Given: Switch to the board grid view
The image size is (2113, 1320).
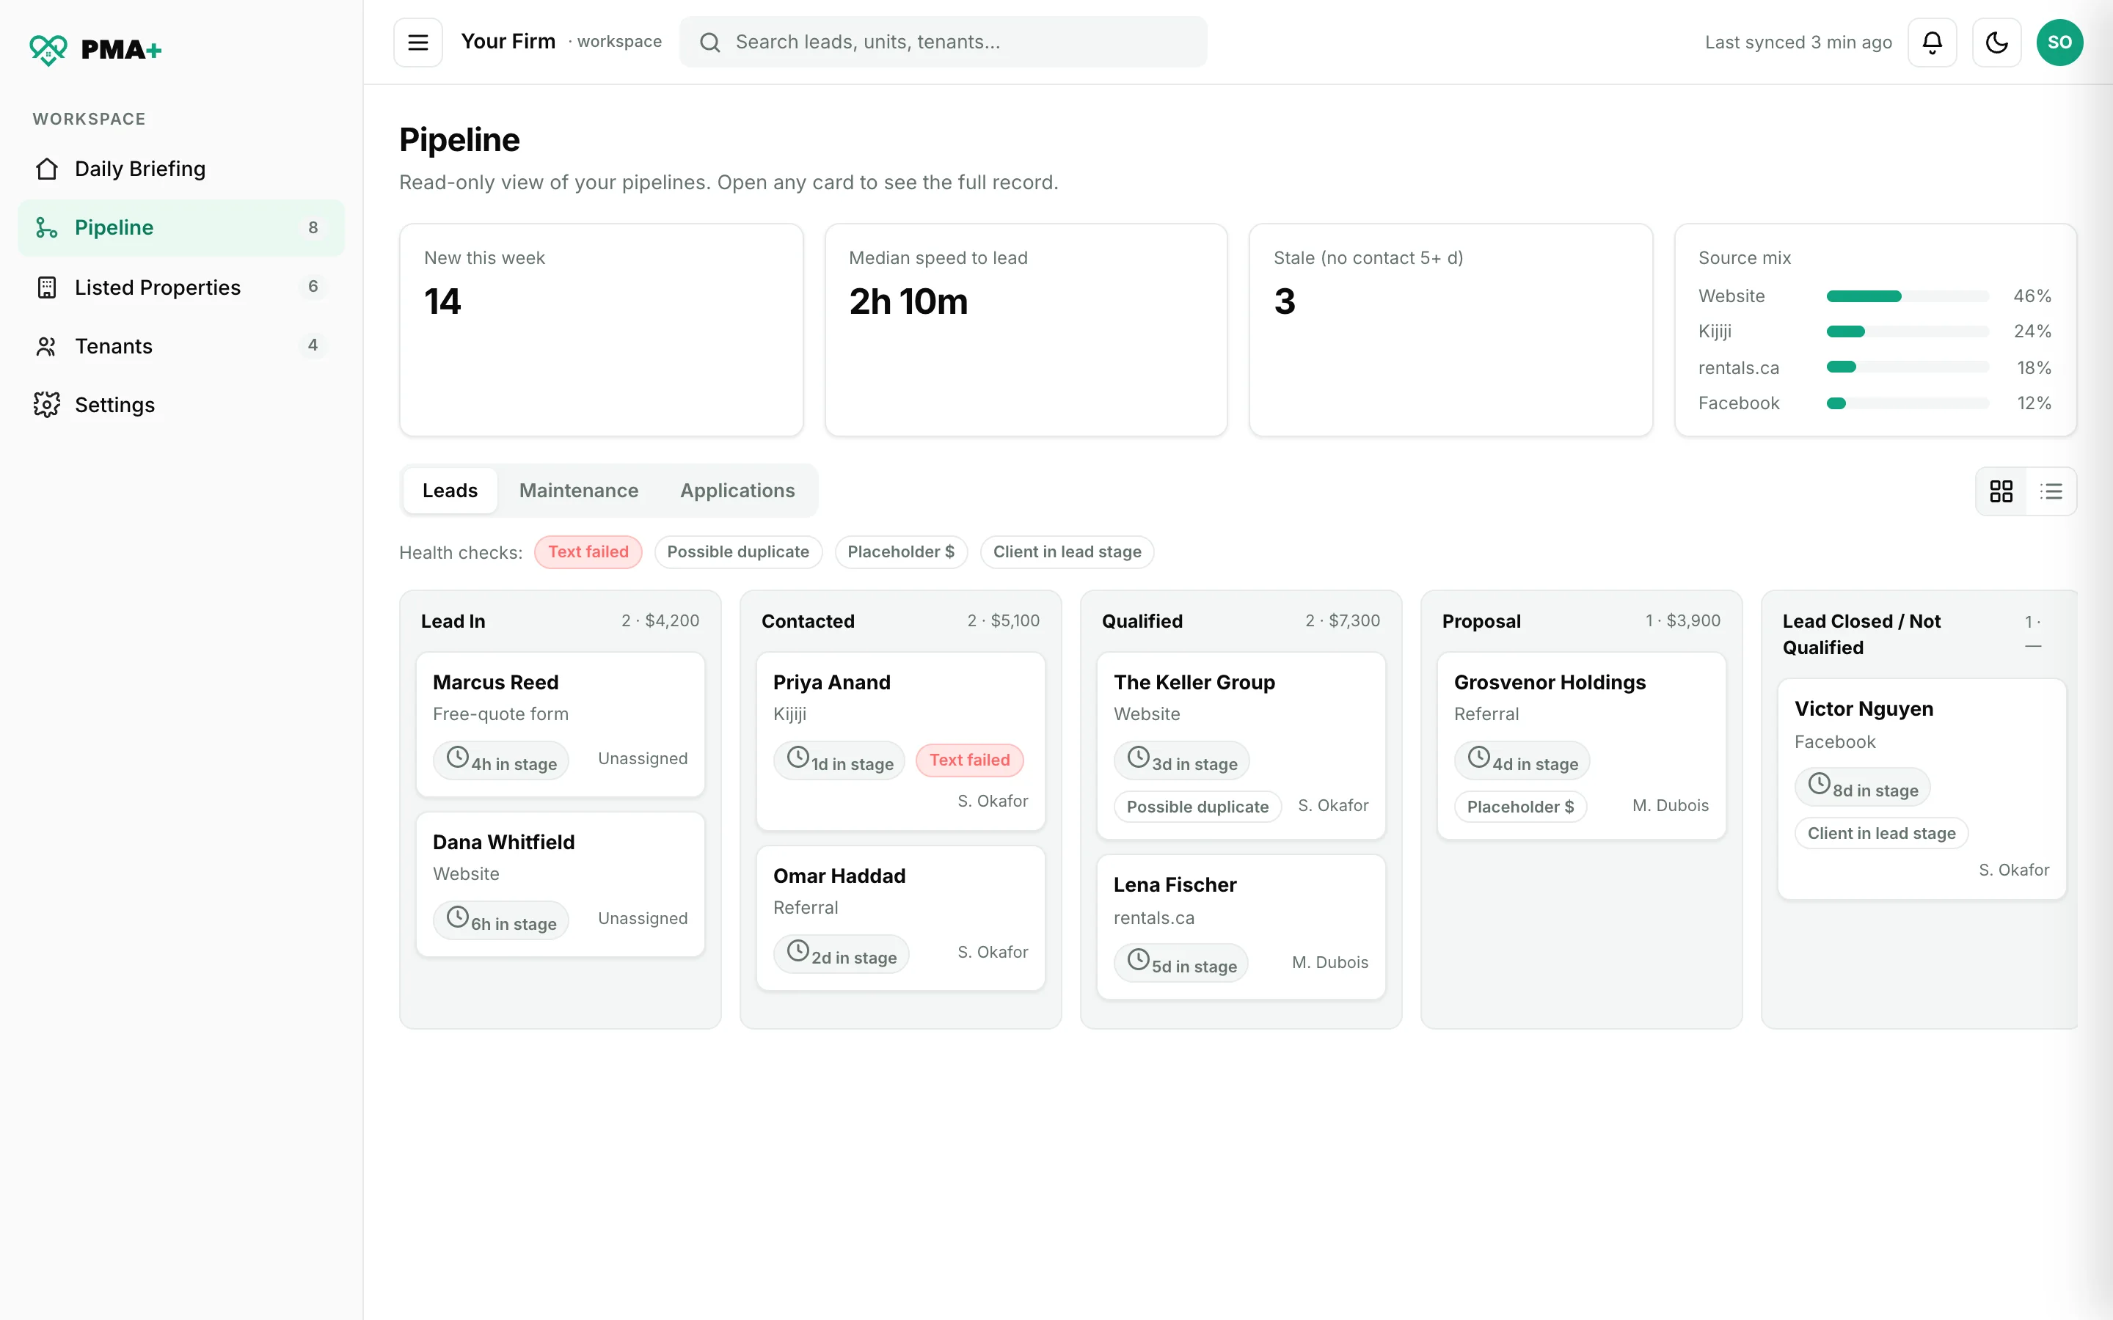Looking at the screenshot, I should [2000, 491].
